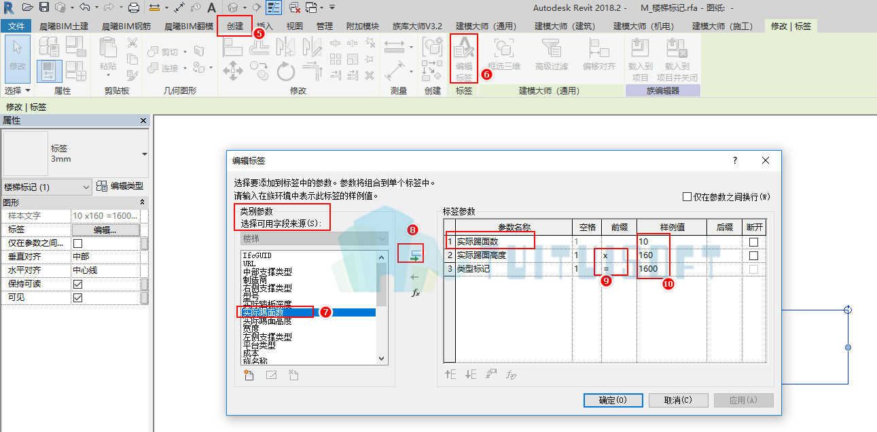Select the Text tool letter A icon
Viewport: 877px width, 432px height.
click(x=211, y=7)
